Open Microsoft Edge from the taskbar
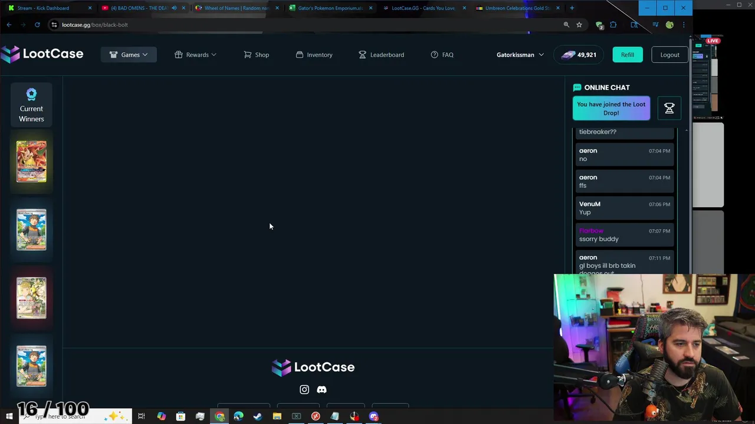Viewport: 755px width, 424px height. (238, 416)
